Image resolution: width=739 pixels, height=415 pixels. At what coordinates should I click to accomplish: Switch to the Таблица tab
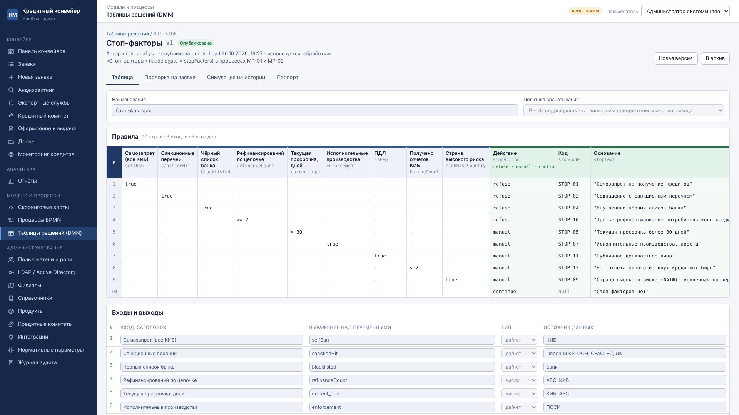122,78
